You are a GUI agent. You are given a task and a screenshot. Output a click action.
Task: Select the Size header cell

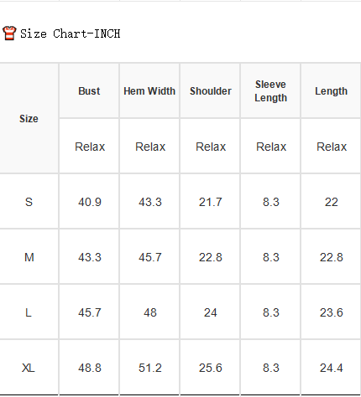click(x=29, y=119)
